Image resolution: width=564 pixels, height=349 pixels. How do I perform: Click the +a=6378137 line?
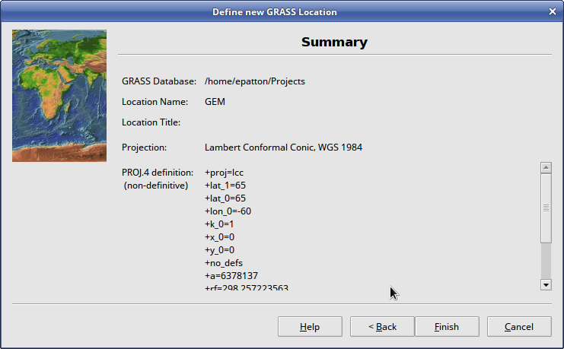pos(231,276)
